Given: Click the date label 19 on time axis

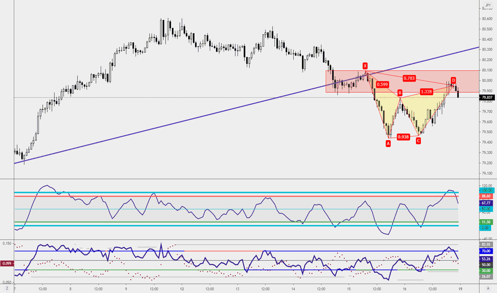Looking at the screenshot, I should click(460, 289).
